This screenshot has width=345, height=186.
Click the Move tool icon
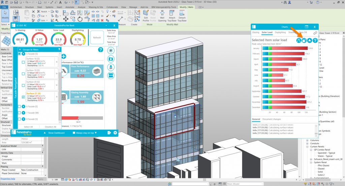(x=66, y=19)
